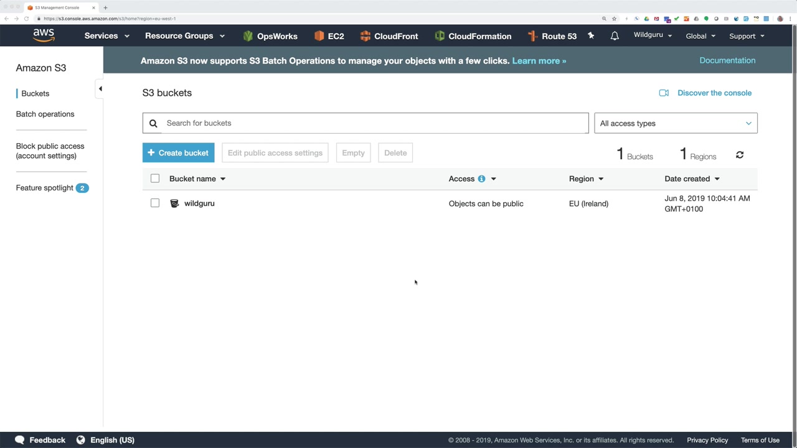Open the CloudFormation shortcut in the navbar
This screenshot has width=797, height=448.
pyautogui.click(x=473, y=36)
